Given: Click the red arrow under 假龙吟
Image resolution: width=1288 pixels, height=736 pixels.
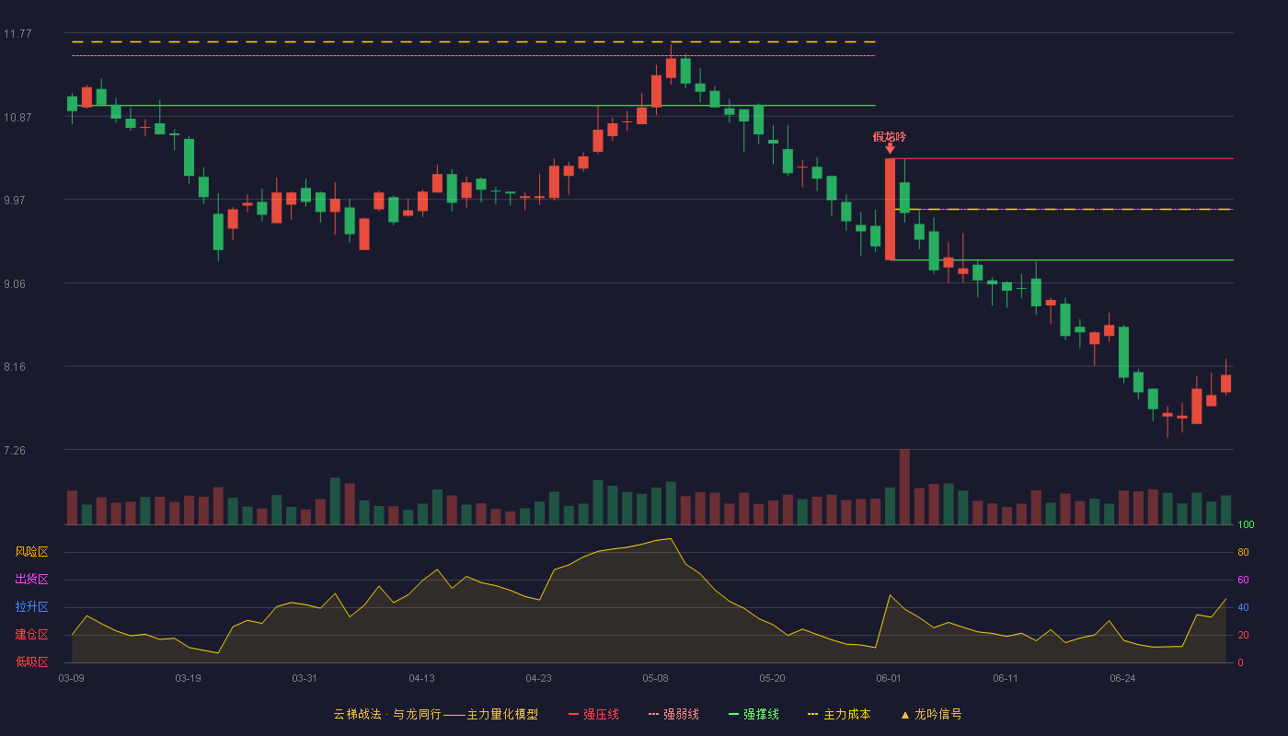Looking at the screenshot, I should (x=890, y=149).
